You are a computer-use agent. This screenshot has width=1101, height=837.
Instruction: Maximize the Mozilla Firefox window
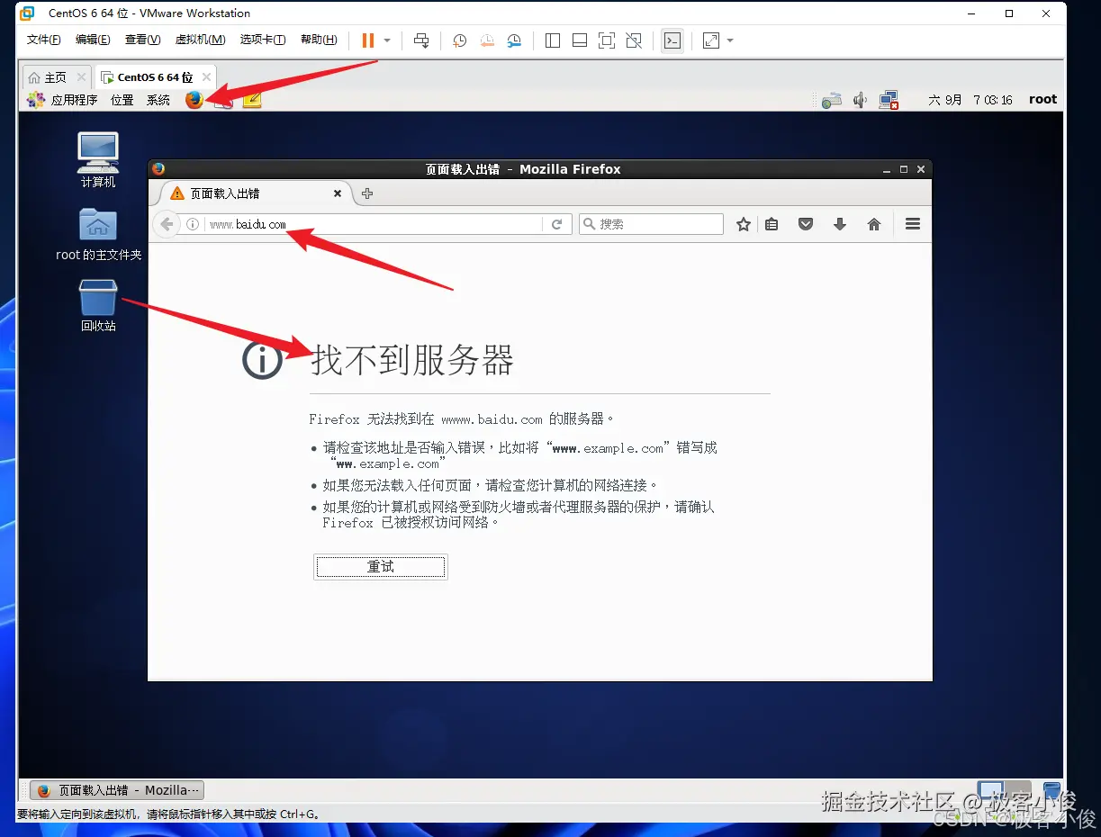pyautogui.click(x=904, y=168)
